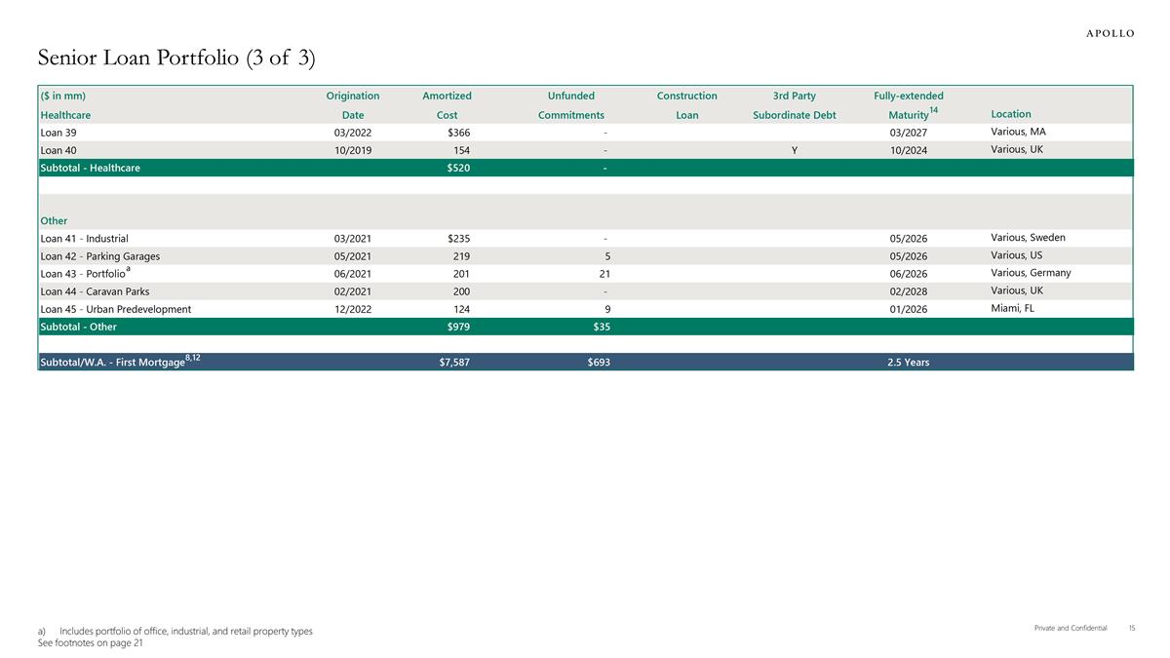
Task: Select the Origination Date column header
Action: tap(352, 105)
